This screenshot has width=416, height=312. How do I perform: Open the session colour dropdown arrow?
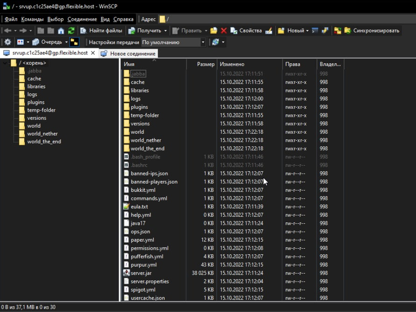(x=28, y=42)
